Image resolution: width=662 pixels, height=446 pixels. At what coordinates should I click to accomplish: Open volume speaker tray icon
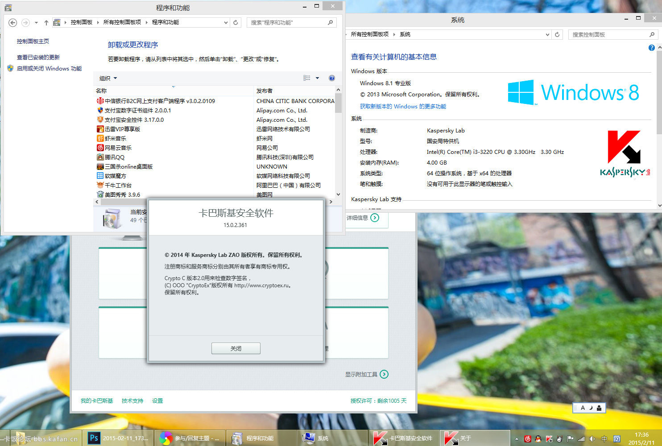click(x=592, y=439)
